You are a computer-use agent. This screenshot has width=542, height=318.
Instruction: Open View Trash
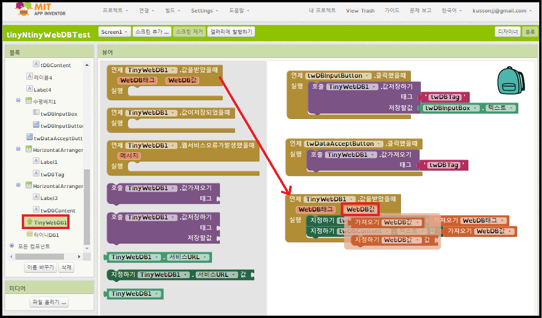(360, 11)
